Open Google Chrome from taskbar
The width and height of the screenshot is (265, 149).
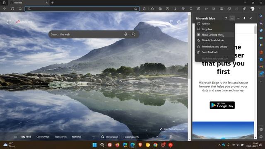(x=155, y=145)
